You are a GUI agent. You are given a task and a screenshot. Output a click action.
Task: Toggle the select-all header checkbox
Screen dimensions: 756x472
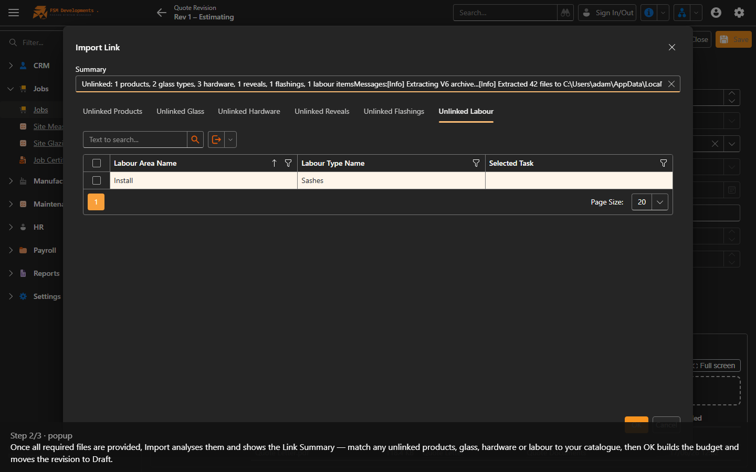[x=97, y=163]
